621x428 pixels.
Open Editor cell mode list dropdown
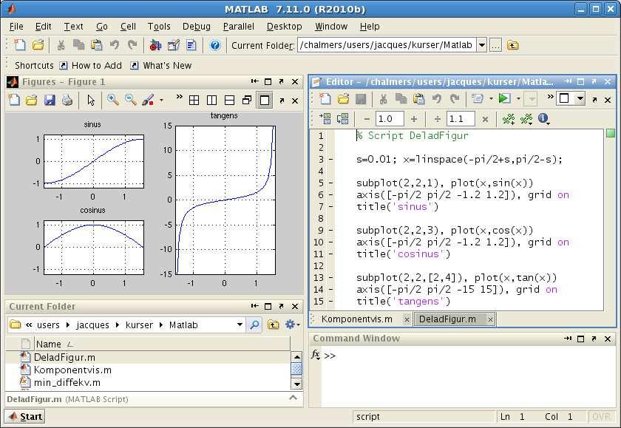(x=531, y=99)
